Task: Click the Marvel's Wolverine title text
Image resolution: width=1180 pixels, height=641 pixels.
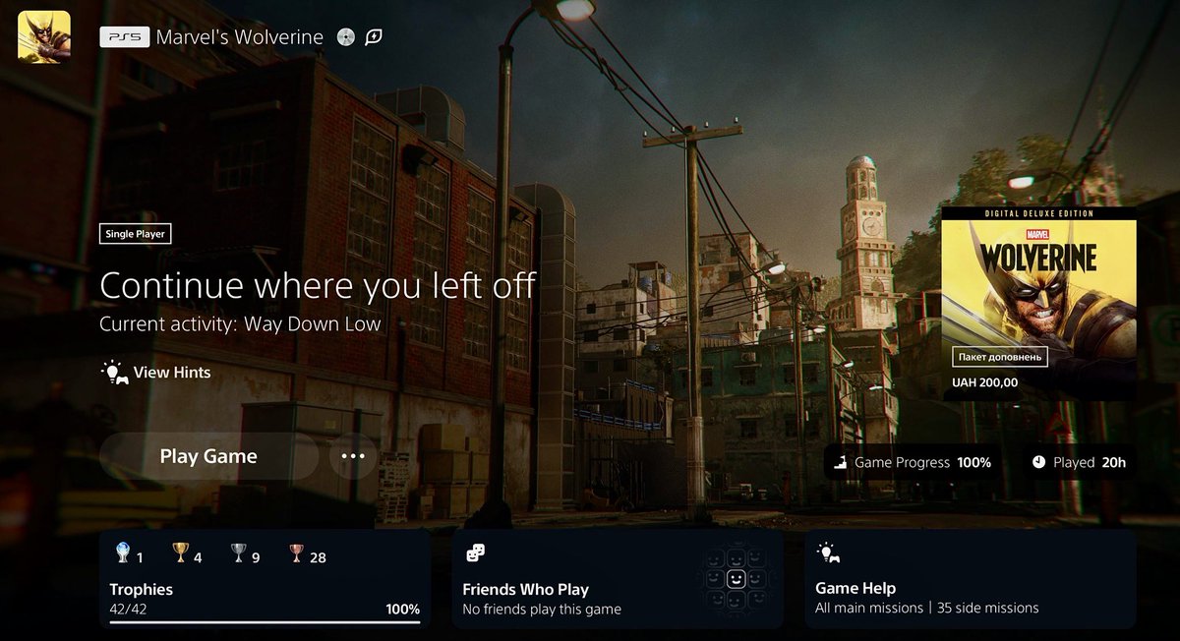Action: 240,37
